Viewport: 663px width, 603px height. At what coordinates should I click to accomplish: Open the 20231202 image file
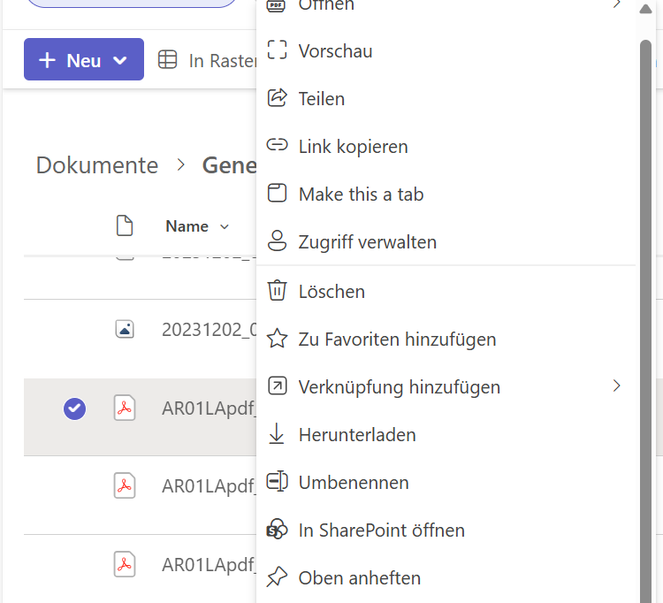click(209, 330)
